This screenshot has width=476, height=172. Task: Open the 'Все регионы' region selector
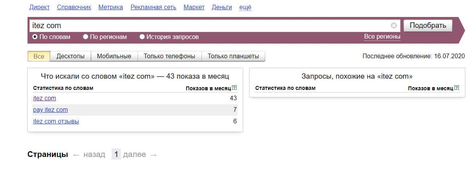[x=382, y=37]
